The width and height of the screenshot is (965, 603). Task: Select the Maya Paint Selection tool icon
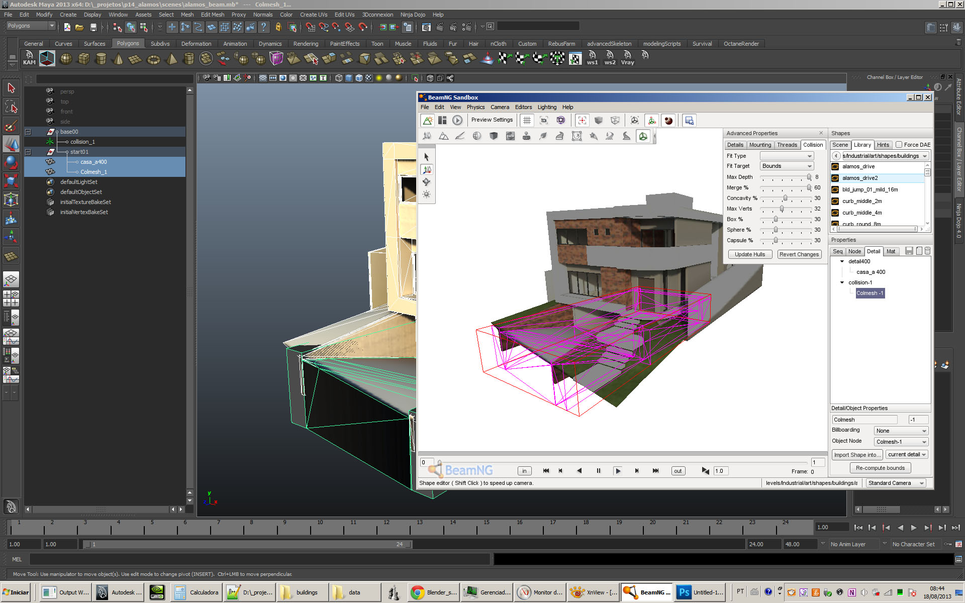point(11,126)
